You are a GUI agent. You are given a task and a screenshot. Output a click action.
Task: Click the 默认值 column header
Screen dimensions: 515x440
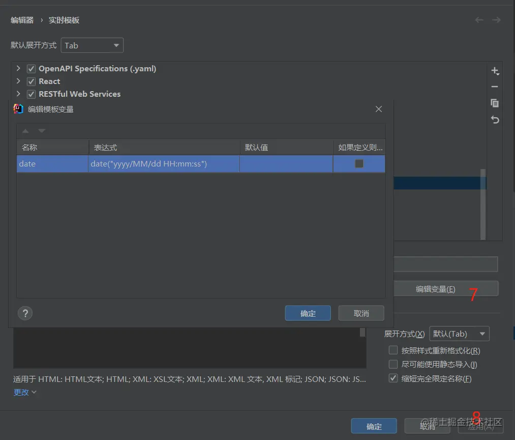pyautogui.click(x=287, y=148)
